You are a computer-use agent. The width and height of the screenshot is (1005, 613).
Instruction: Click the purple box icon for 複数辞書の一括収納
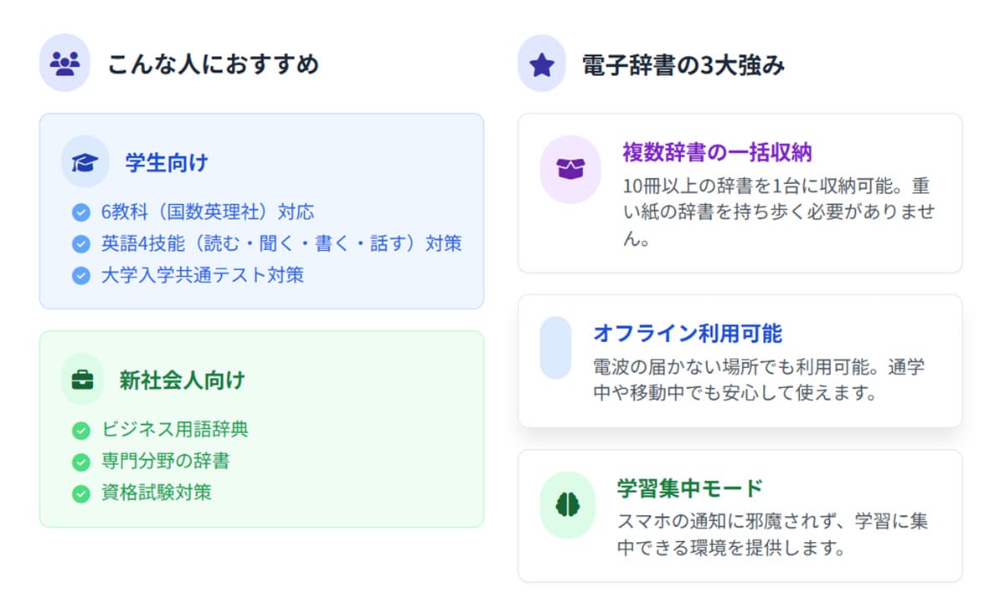click(x=570, y=169)
